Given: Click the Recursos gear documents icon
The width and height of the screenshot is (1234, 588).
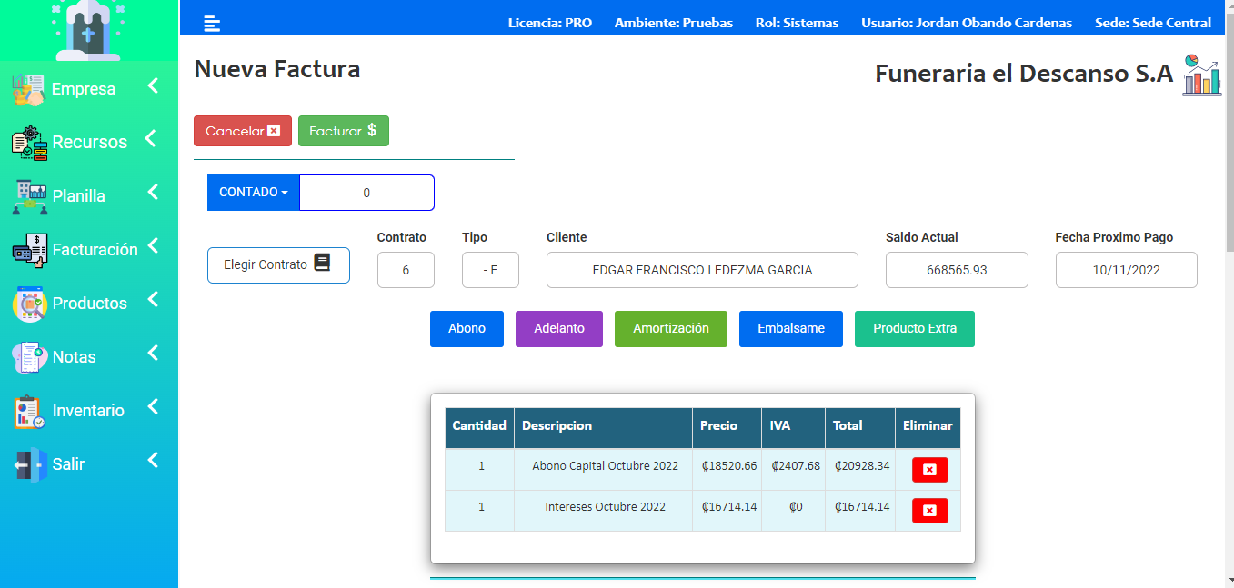Looking at the screenshot, I should pyautogui.click(x=29, y=143).
